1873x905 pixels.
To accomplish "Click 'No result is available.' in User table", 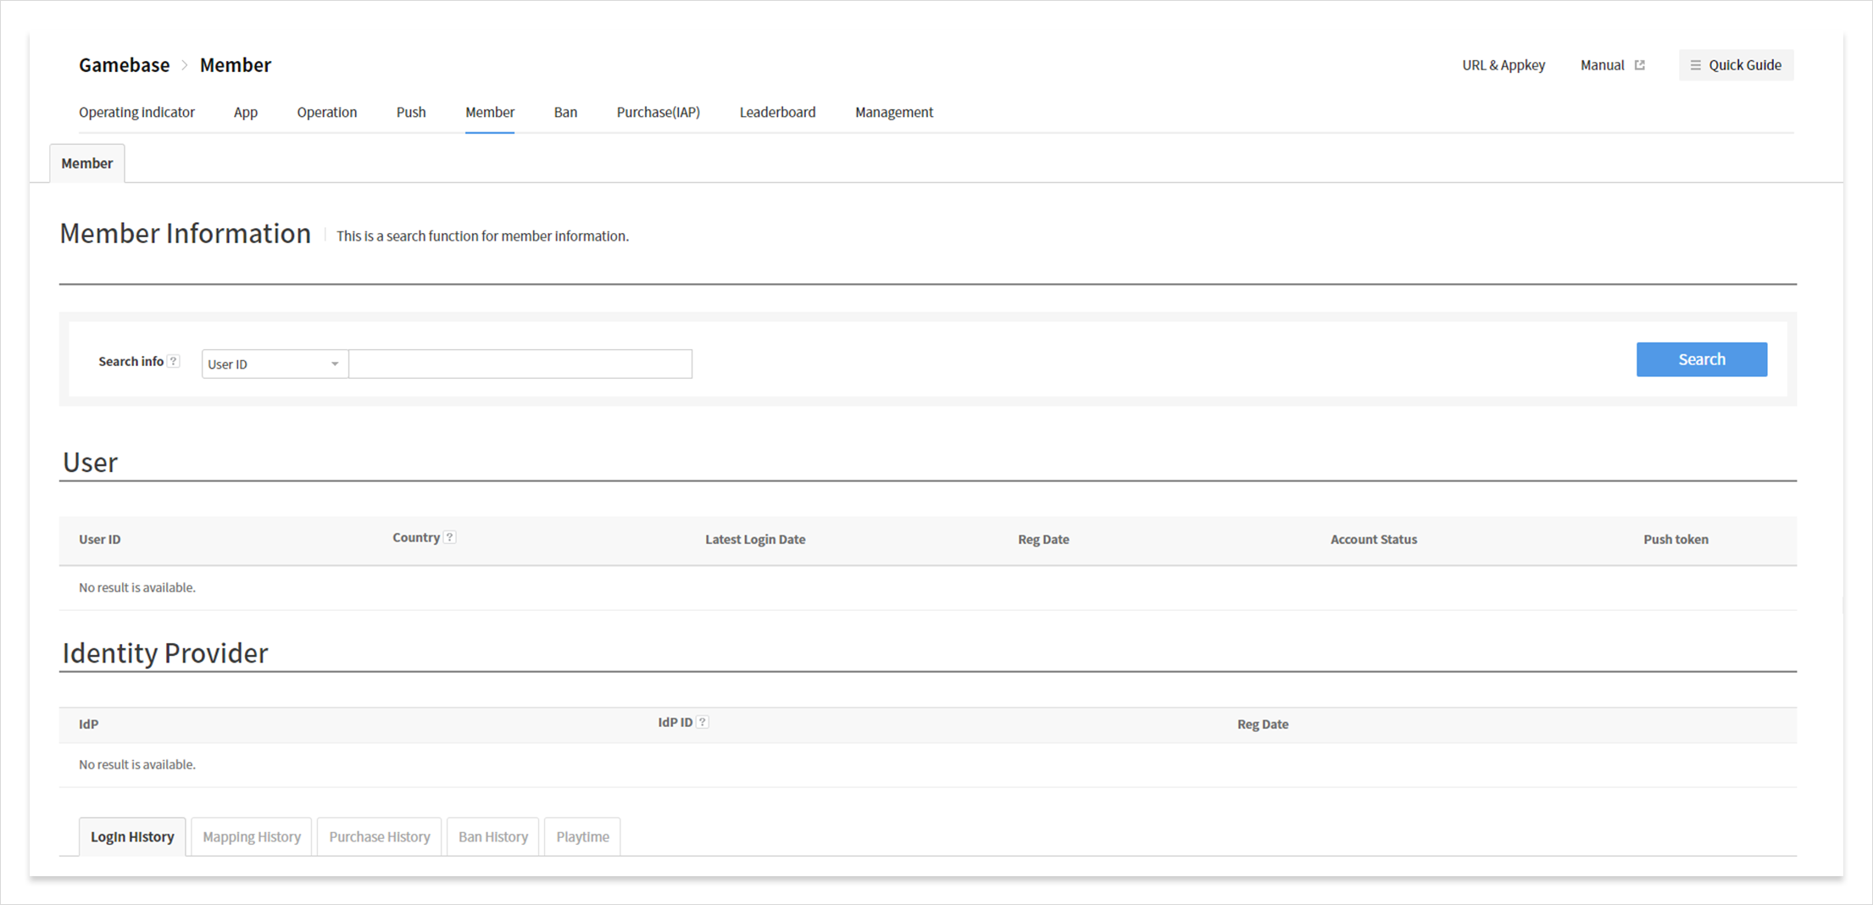I will [137, 588].
